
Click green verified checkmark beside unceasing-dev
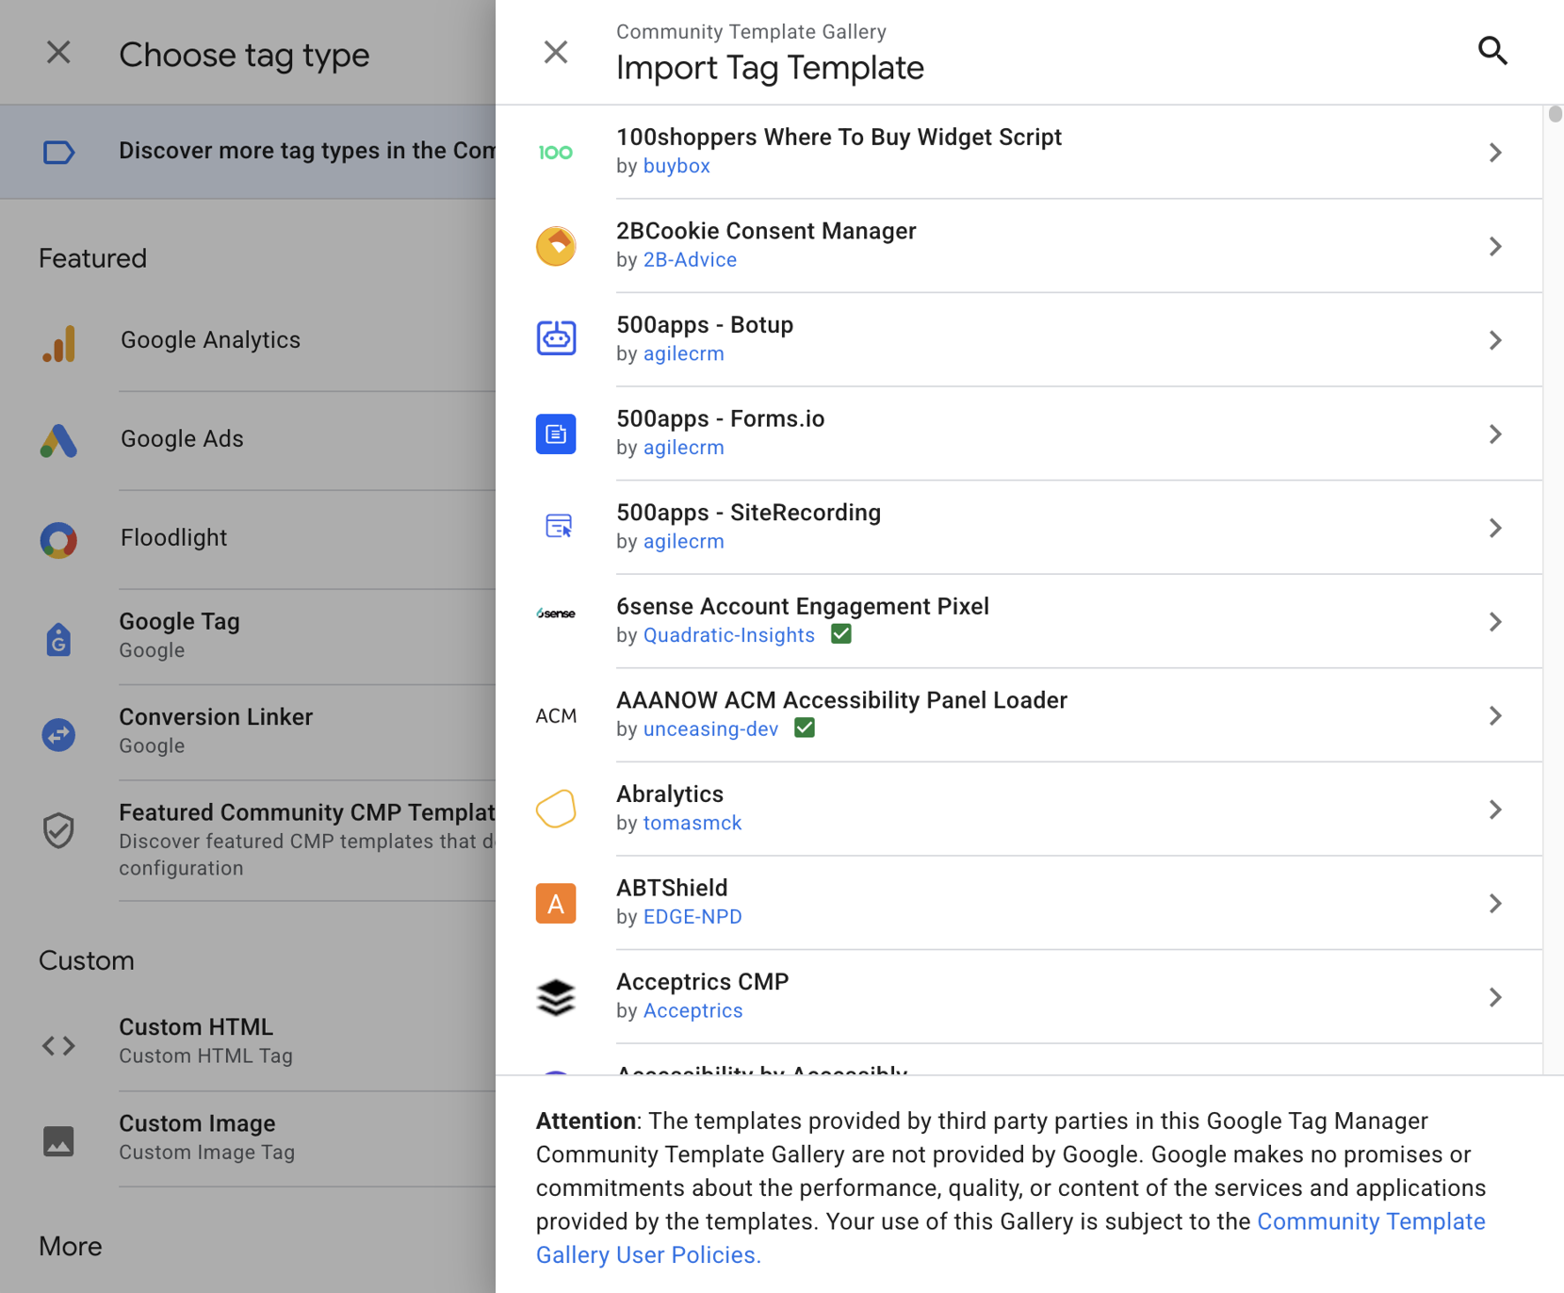805,728
